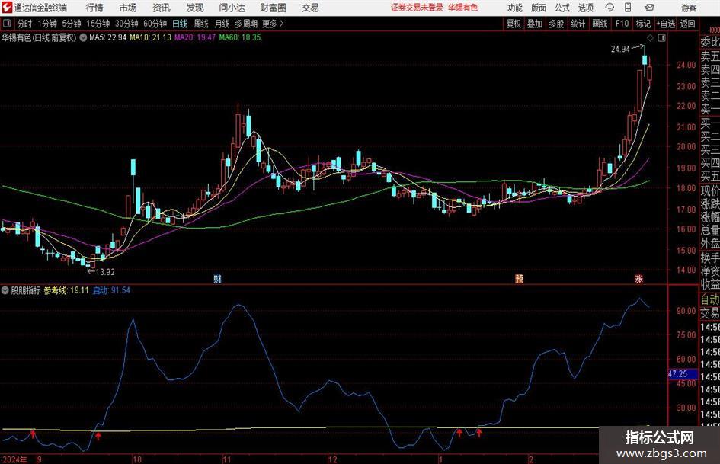Image resolution: width=720 pixels, height=464 pixels.
Task: Click the 统计 statistics toolbar button
Action: coord(578,24)
